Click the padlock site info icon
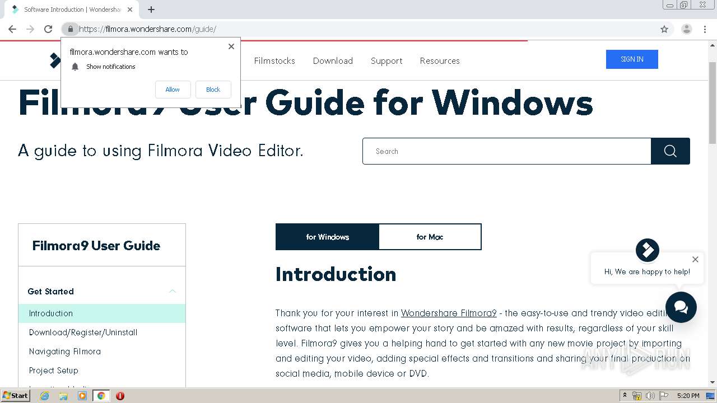Screen dimensions: 717x403 (x=70, y=29)
